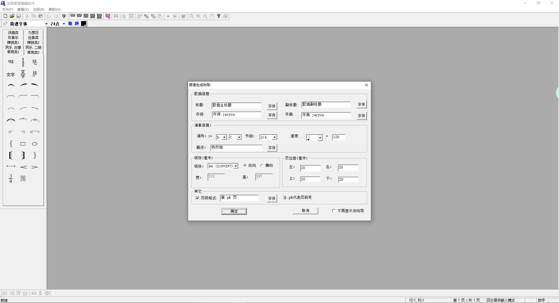
Task: Select the horizontal line segment symbol
Action: tap(11, 166)
